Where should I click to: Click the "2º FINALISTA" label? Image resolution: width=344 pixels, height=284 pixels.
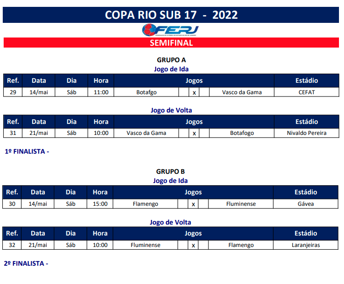(26, 263)
